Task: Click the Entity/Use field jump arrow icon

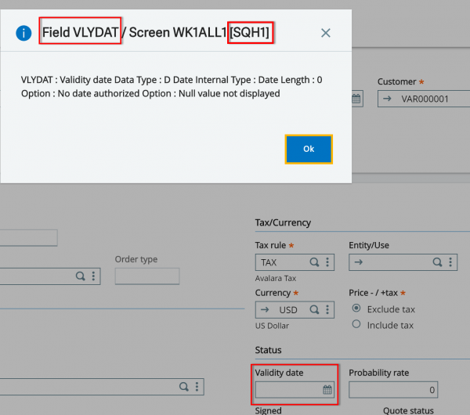Action: (x=358, y=262)
